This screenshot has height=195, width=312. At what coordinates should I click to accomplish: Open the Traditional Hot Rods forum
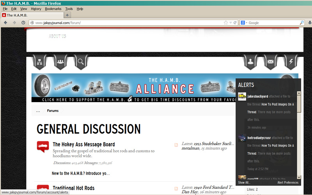[74, 188]
